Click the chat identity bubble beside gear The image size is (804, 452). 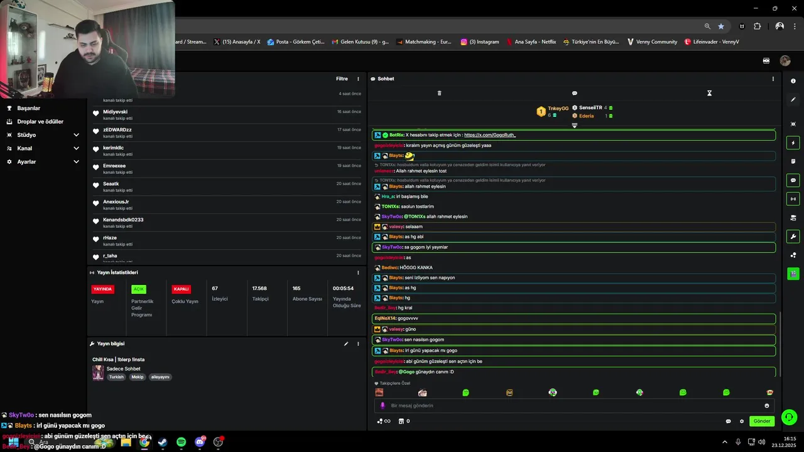(729, 421)
